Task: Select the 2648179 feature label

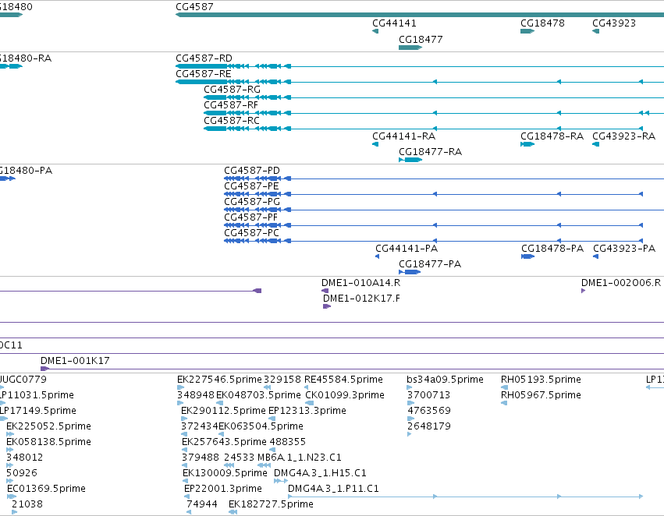Action: [429, 426]
